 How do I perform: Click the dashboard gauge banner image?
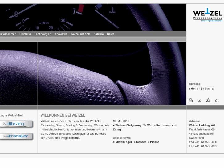93,17
